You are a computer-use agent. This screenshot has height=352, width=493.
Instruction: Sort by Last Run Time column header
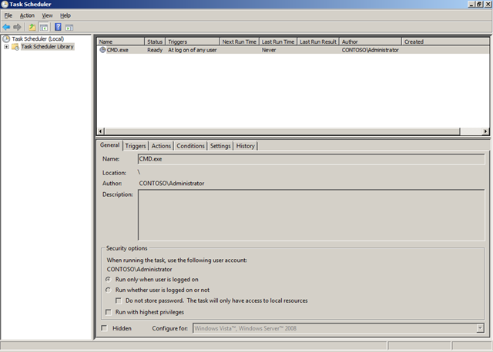pos(277,42)
